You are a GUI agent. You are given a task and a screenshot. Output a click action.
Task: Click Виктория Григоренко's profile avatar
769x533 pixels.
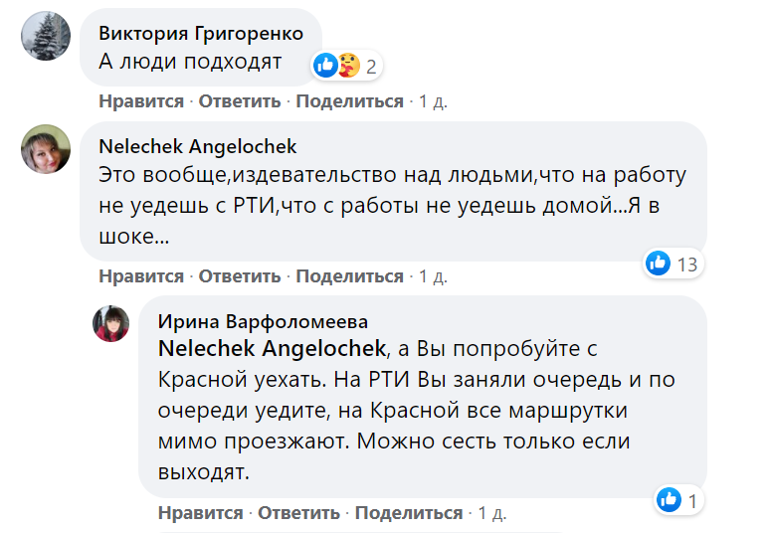(x=46, y=39)
